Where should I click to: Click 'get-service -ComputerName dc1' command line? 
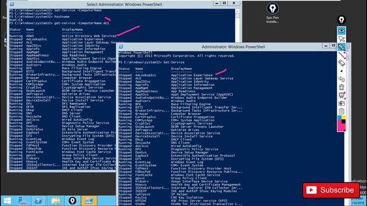pos(81,23)
